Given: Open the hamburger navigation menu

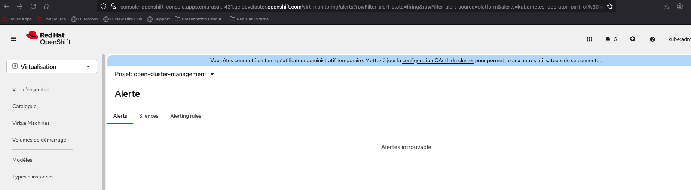Looking at the screenshot, I should [x=13, y=39].
